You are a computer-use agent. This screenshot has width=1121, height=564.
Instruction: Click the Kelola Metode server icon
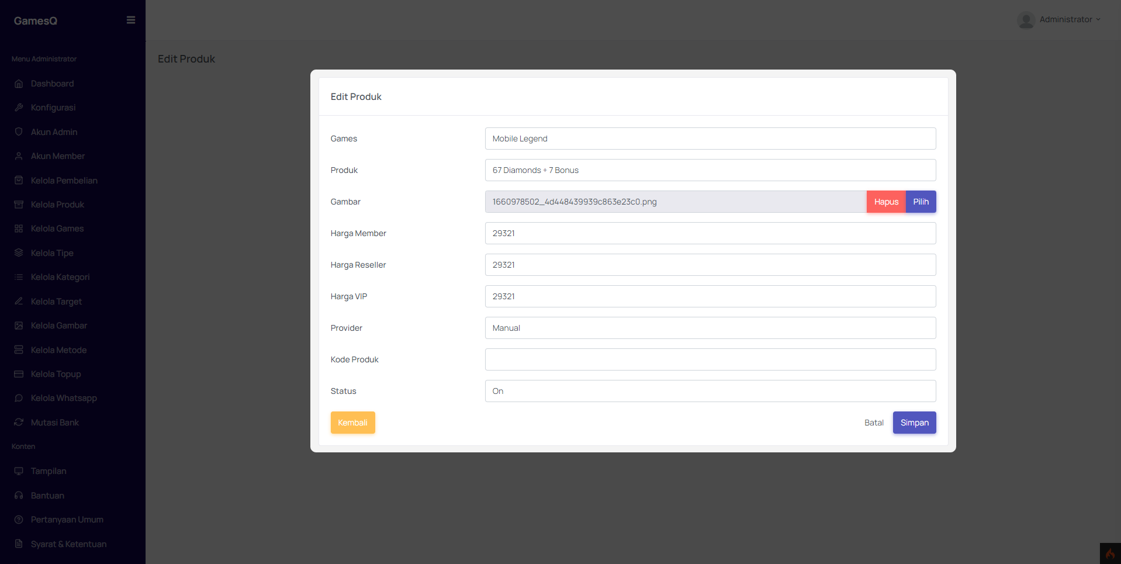click(19, 350)
